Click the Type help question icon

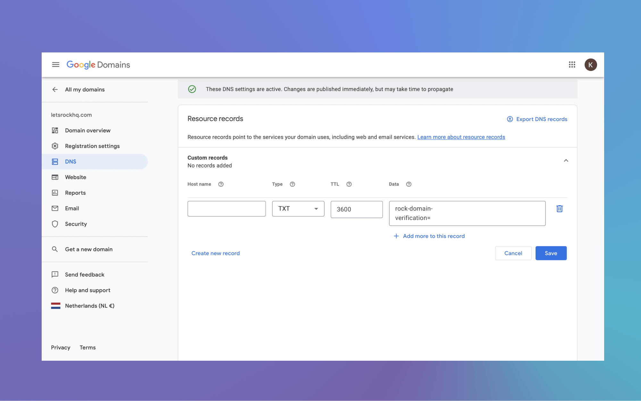[x=292, y=184]
